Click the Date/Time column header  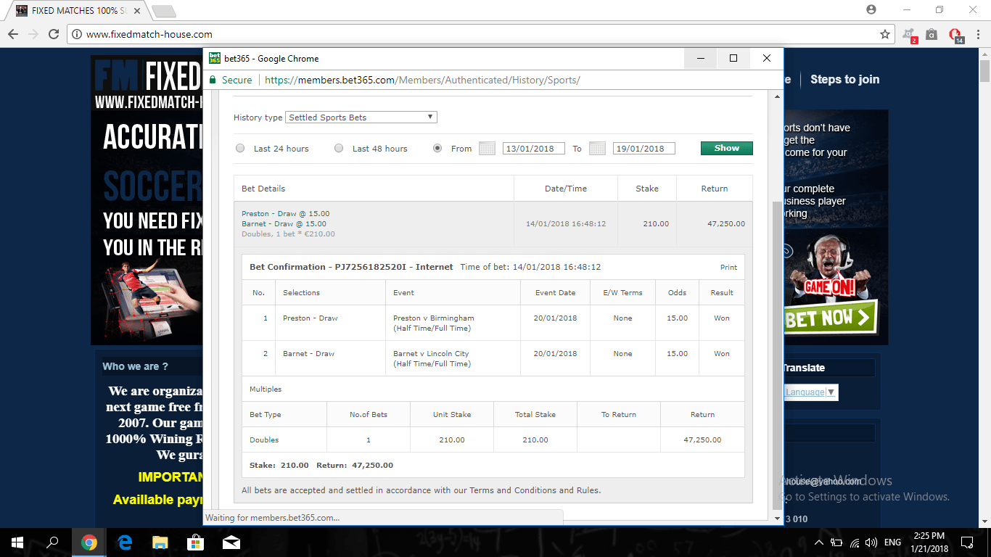coord(565,189)
